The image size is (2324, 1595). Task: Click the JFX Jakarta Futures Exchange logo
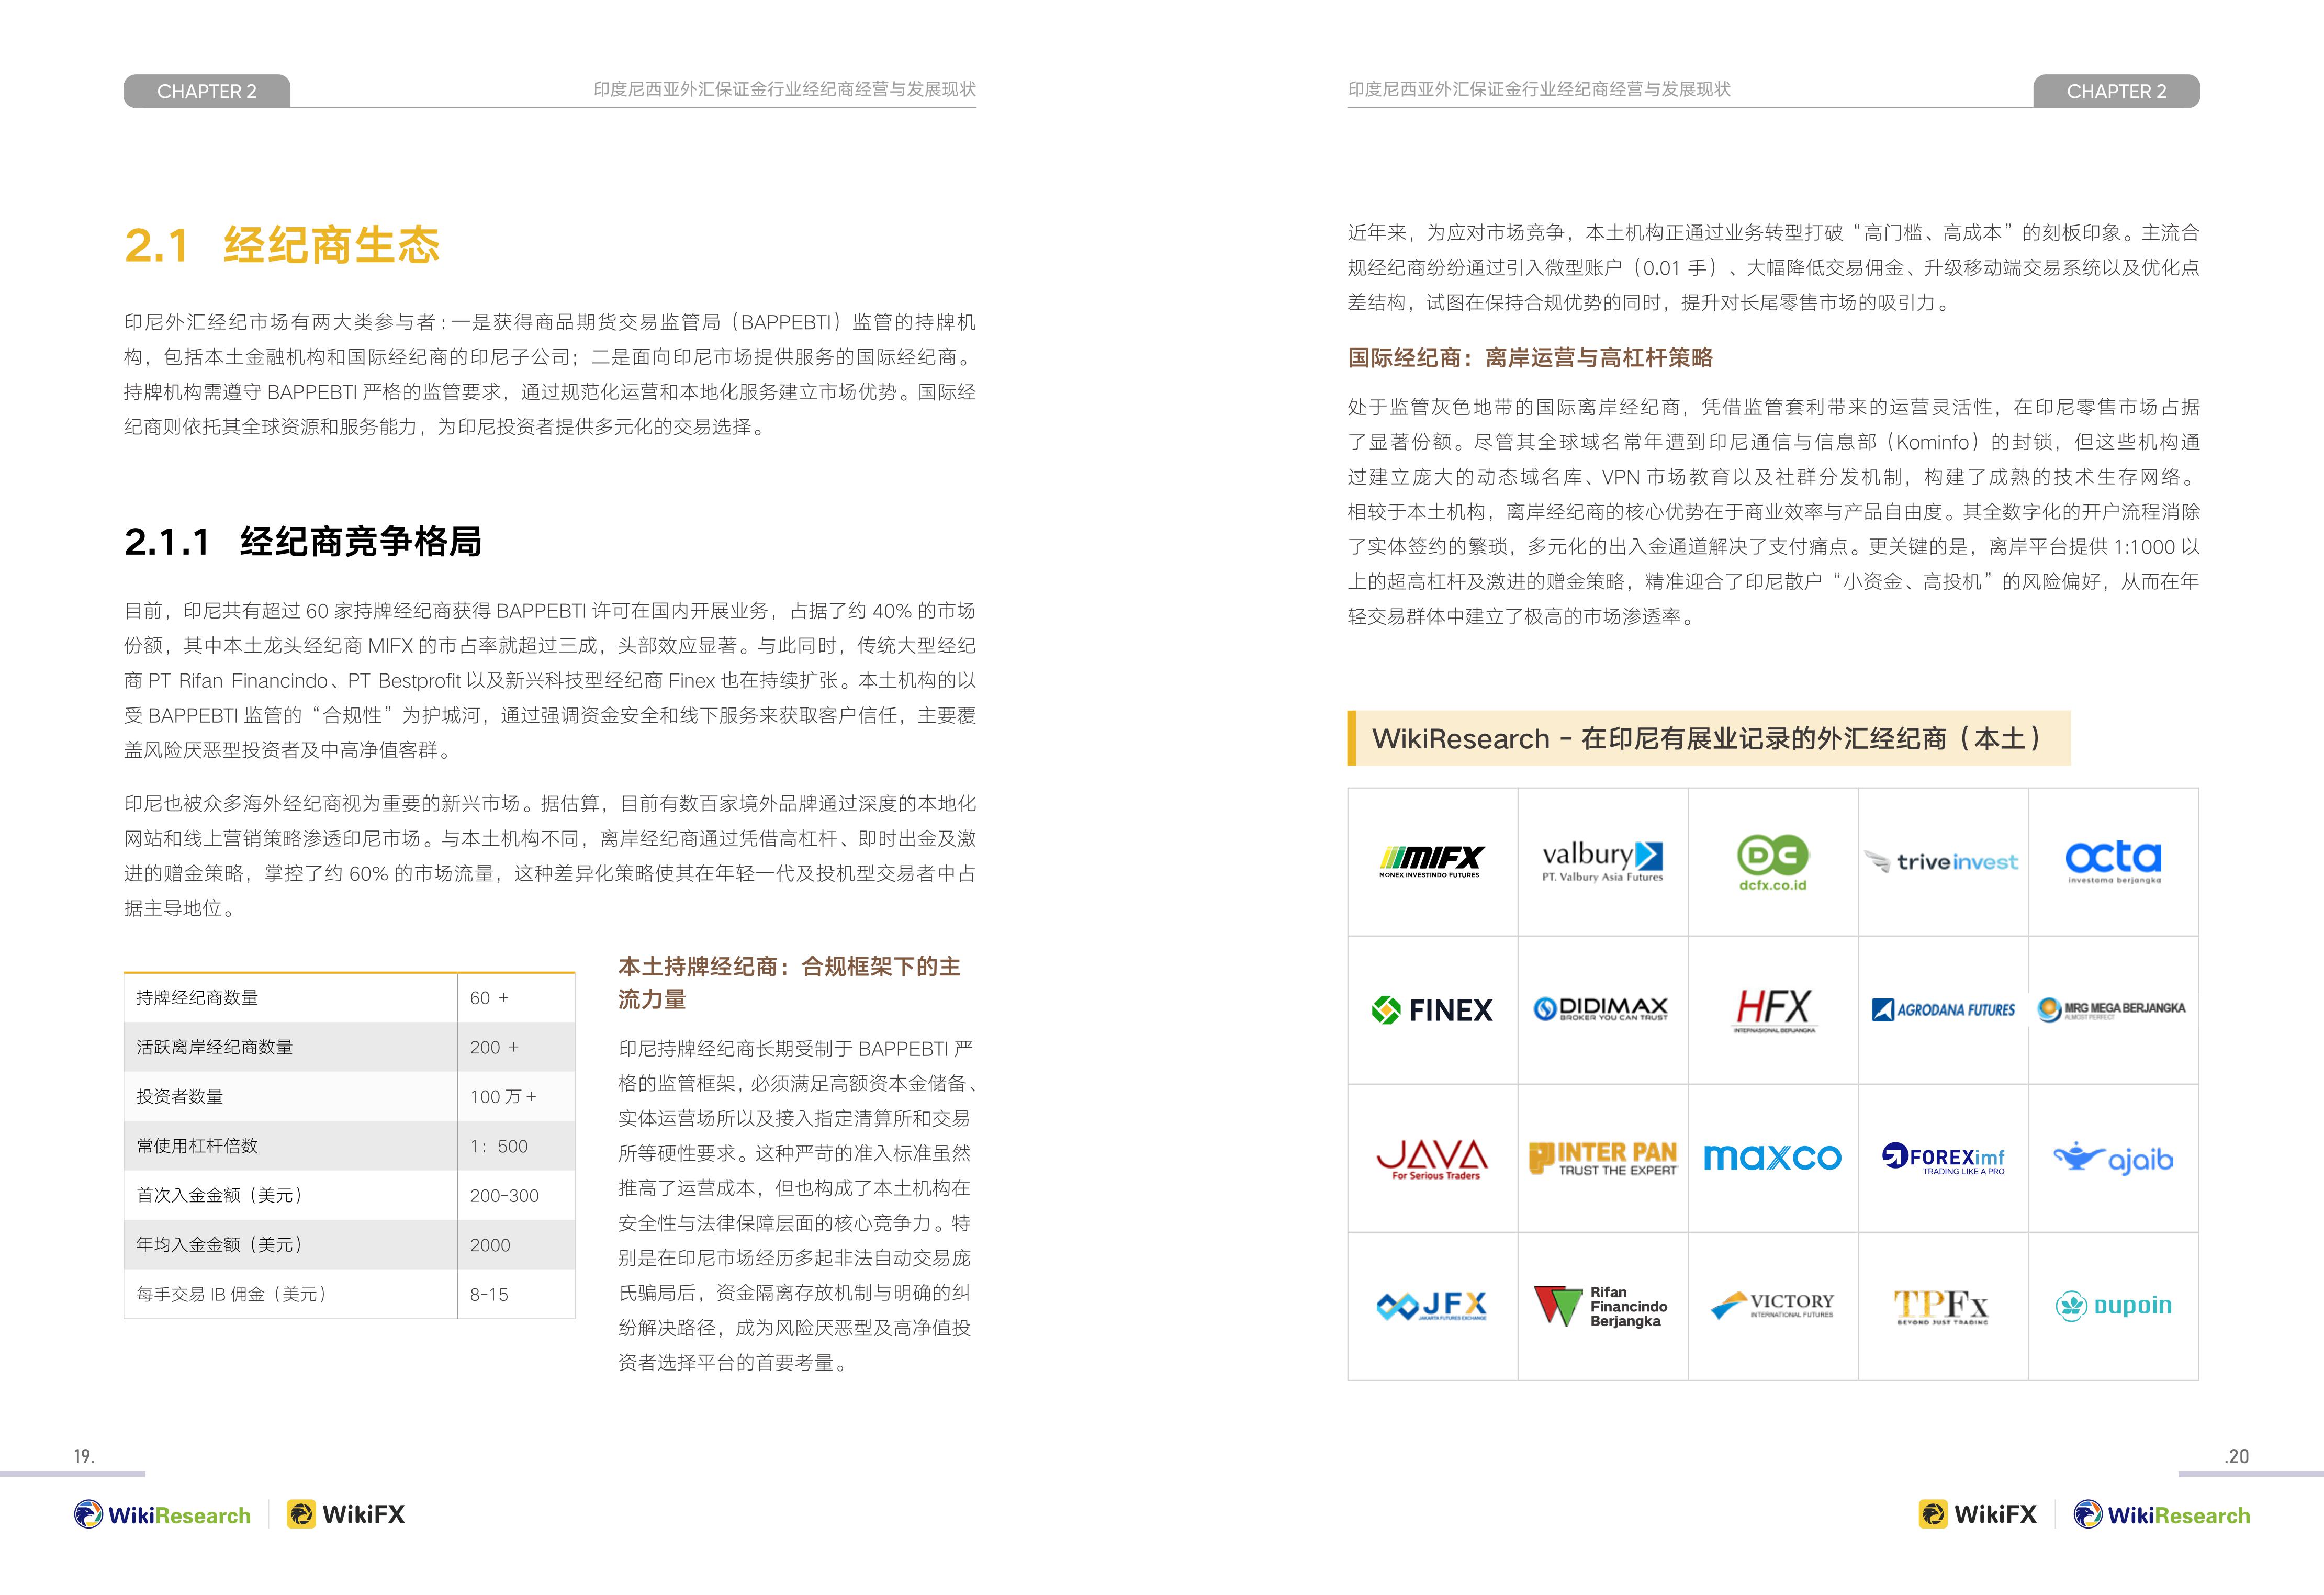tap(1432, 1306)
